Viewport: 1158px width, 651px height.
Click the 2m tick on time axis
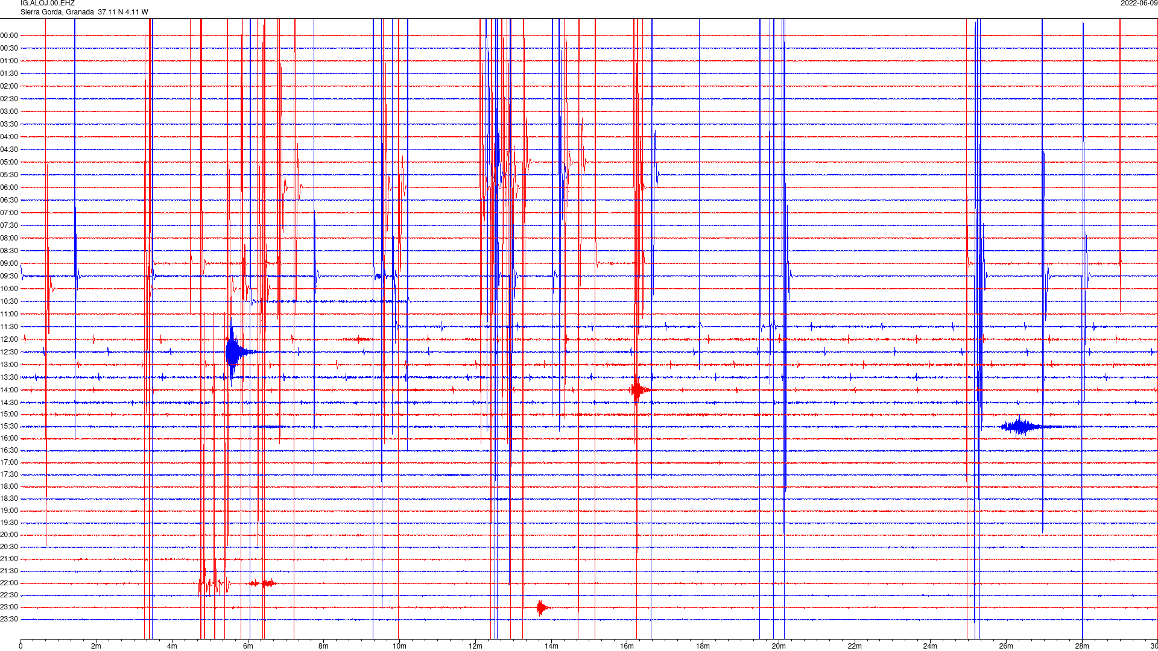[96, 646]
